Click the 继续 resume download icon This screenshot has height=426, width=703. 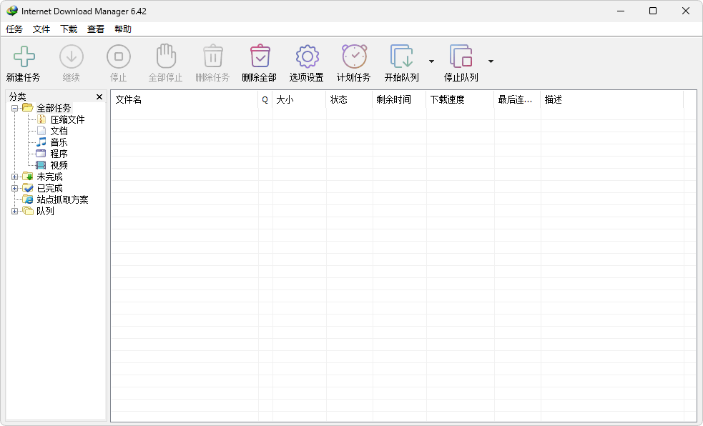click(x=71, y=57)
